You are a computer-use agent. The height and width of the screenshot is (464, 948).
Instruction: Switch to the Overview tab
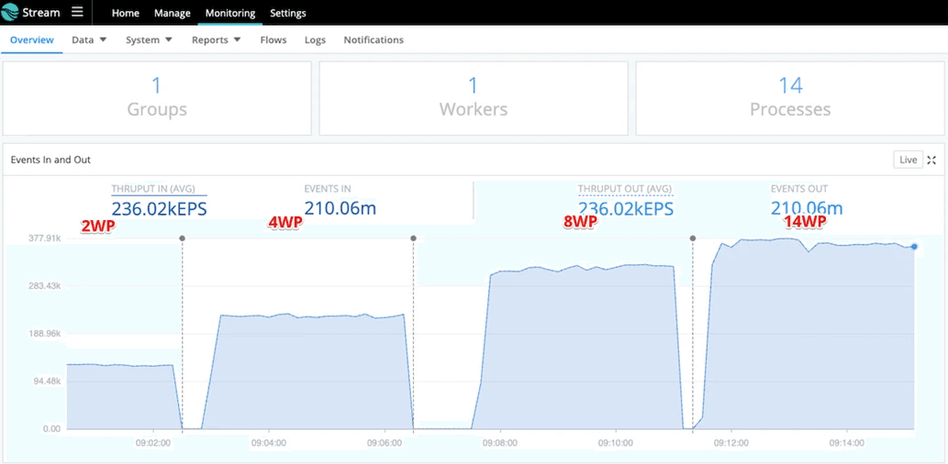31,40
